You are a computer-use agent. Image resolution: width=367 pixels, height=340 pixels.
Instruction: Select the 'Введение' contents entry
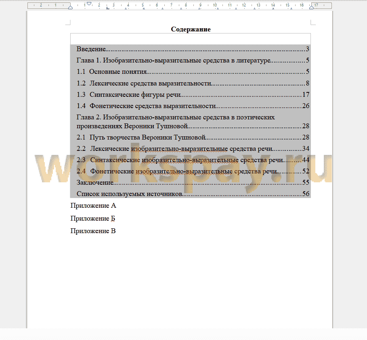pos(193,49)
